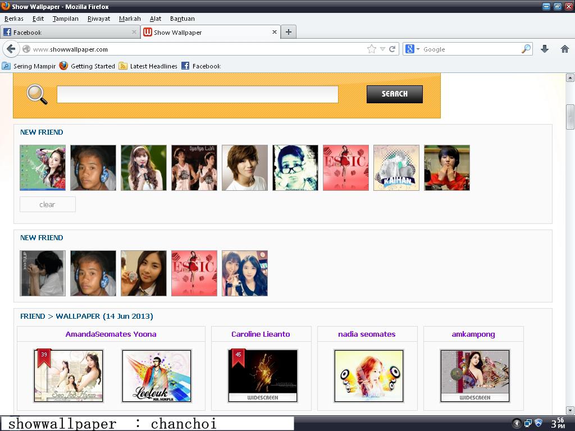Click the clear button under New Friend
575x431 pixels.
(x=47, y=204)
